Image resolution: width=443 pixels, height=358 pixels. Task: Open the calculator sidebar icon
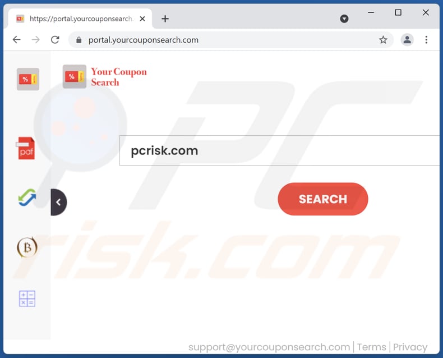click(27, 299)
